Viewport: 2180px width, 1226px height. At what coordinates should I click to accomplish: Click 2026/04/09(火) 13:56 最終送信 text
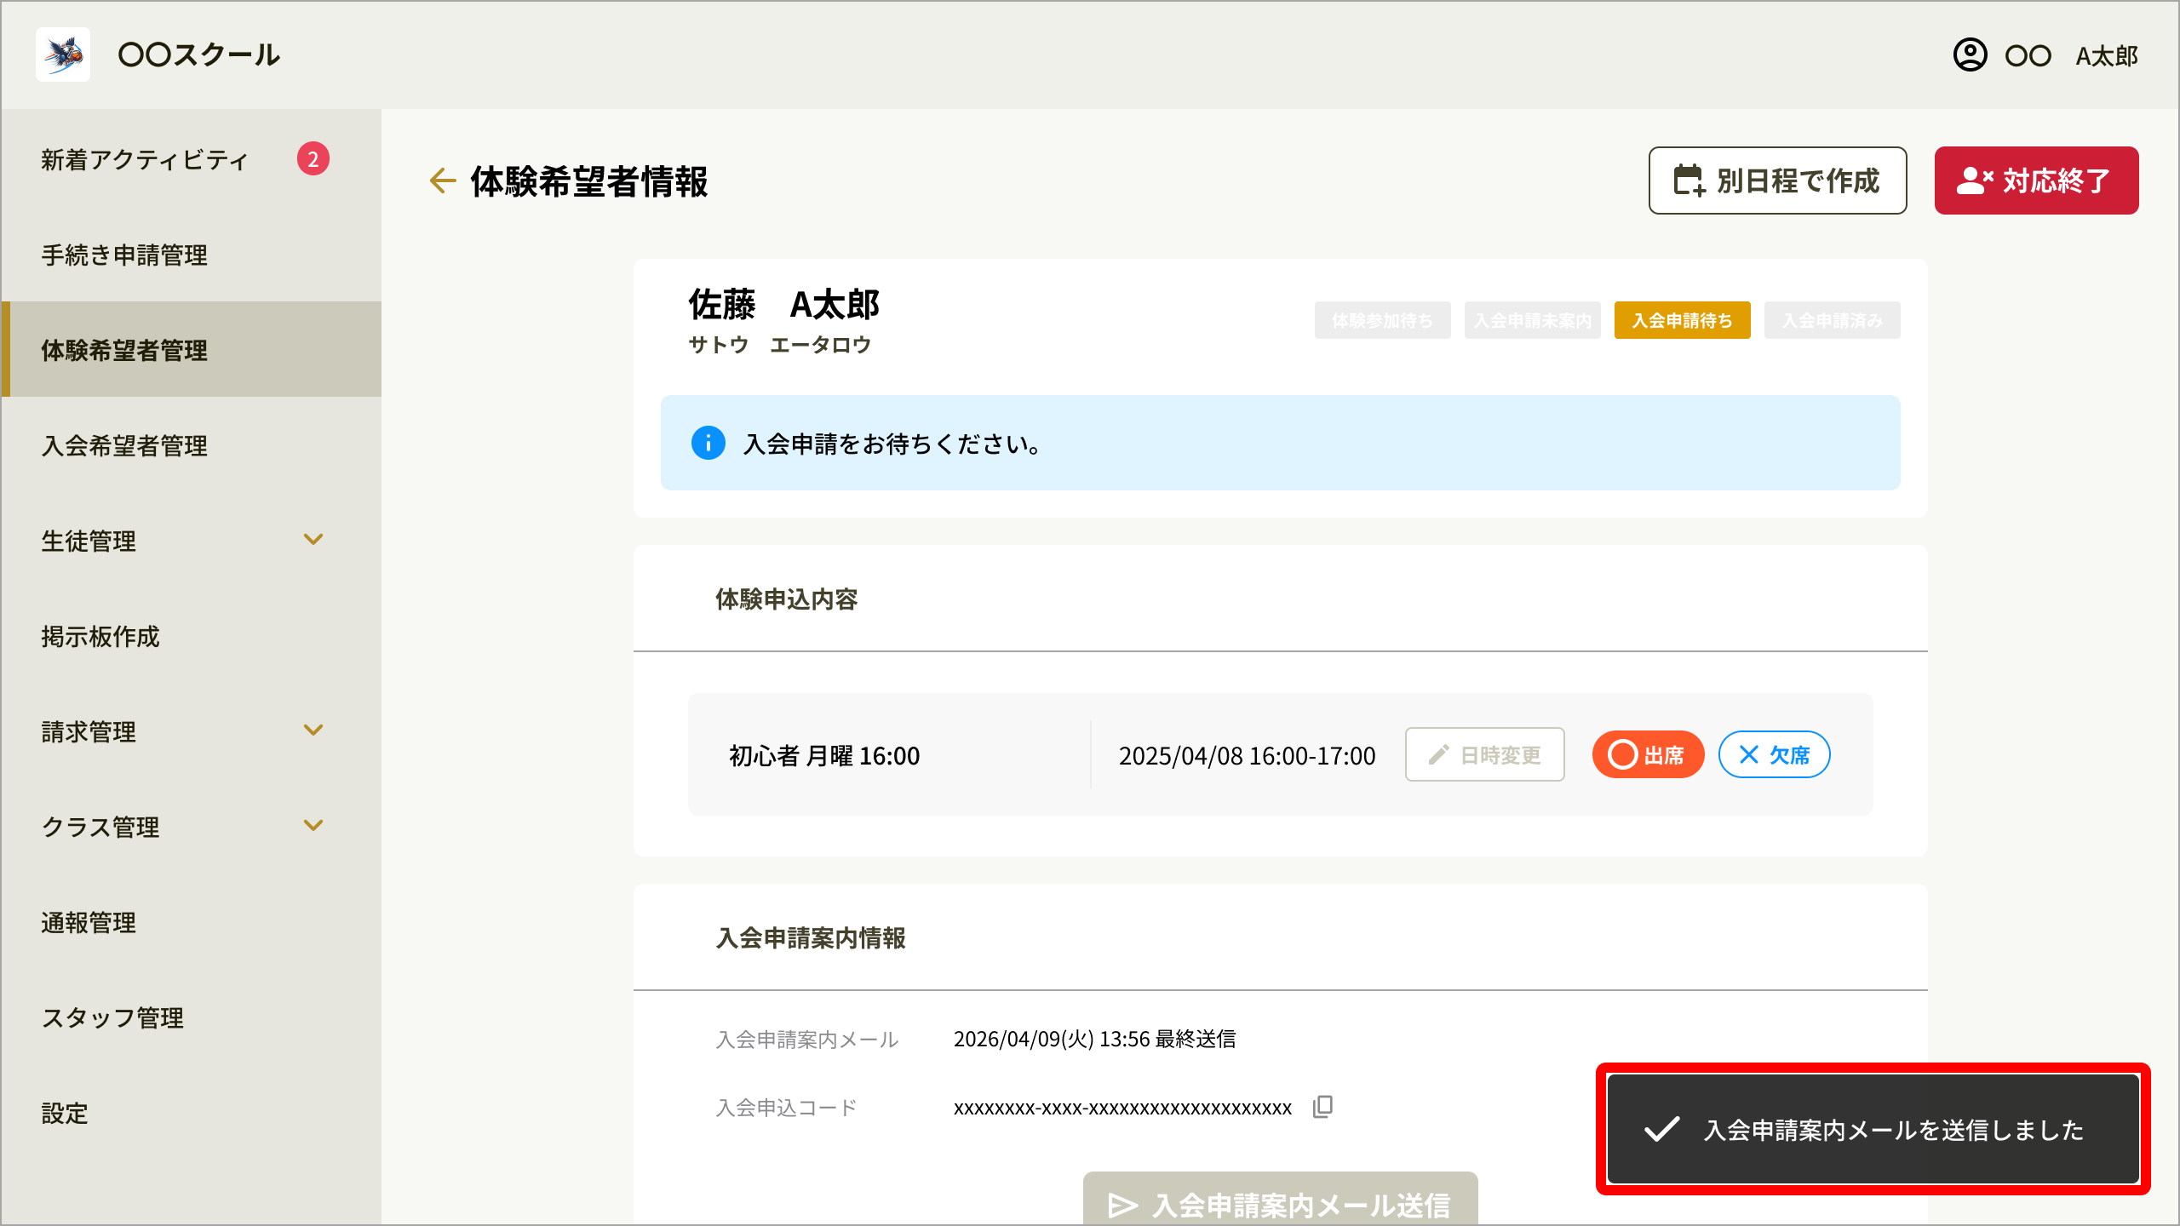(x=1094, y=1039)
